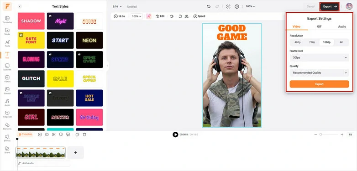Switch to the Audio export tab
This screenshot has height=171, width=357.
[x=342, y=26]
